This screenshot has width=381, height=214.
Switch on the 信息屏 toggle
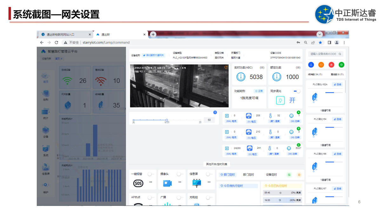point(209,174)
